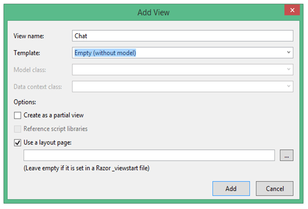Click the 'Data context class:' label
Screen dimensions: 308x209
click(38, 87)
